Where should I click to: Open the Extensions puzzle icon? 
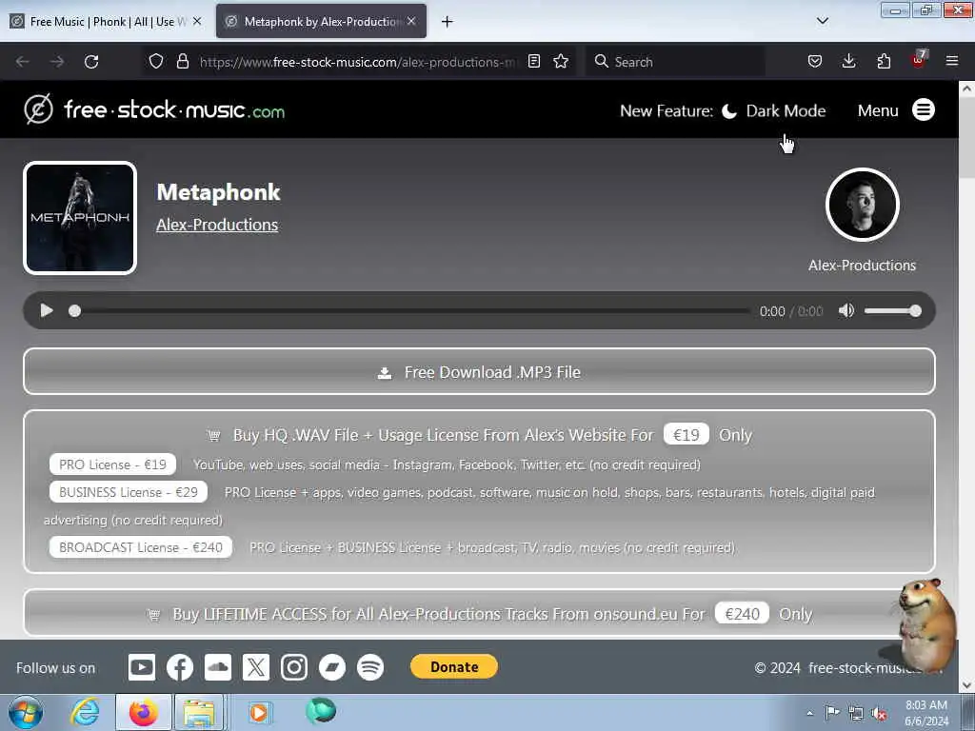point(884,61)
